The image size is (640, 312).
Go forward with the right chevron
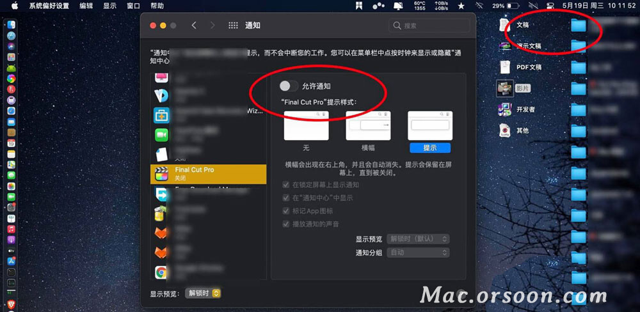212,26
